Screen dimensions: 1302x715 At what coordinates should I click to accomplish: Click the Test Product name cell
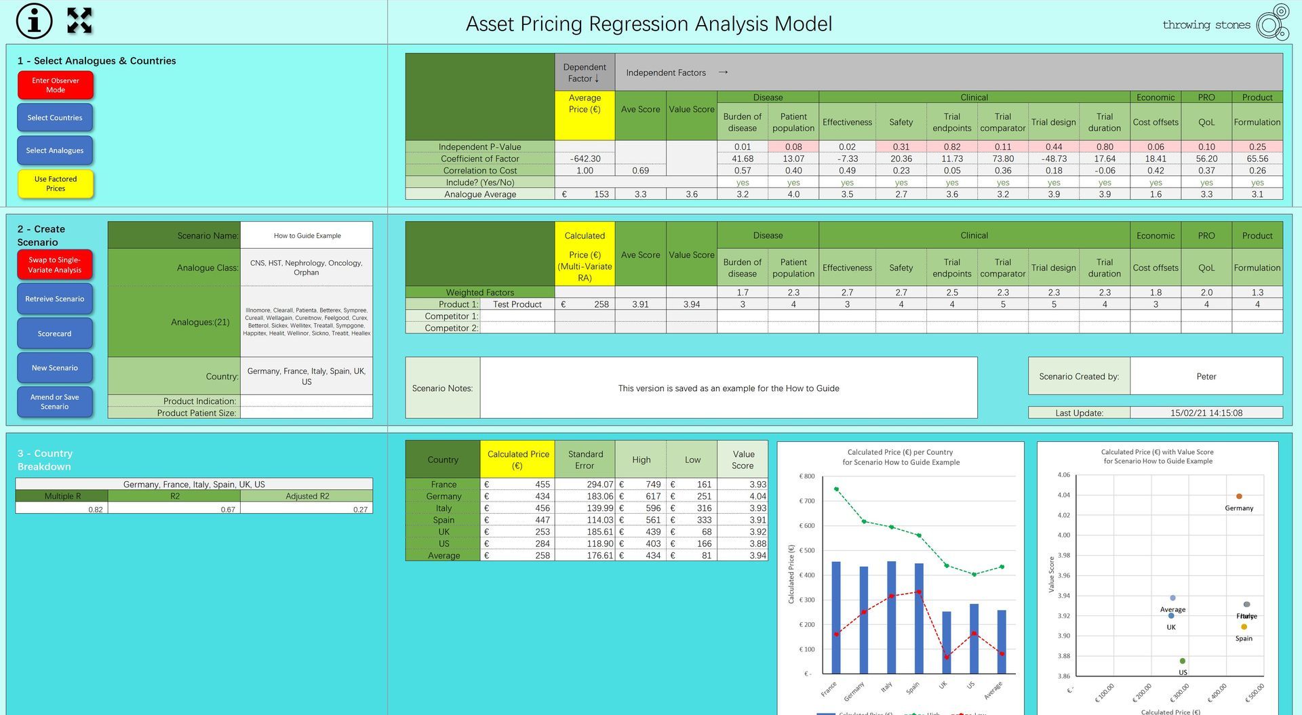coord(517,304)
